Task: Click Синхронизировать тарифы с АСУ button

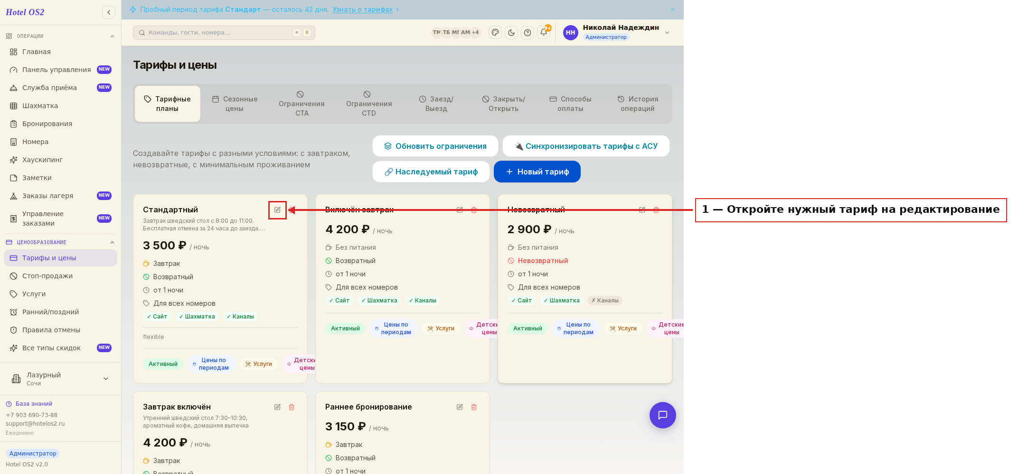Action: point(586,146)
